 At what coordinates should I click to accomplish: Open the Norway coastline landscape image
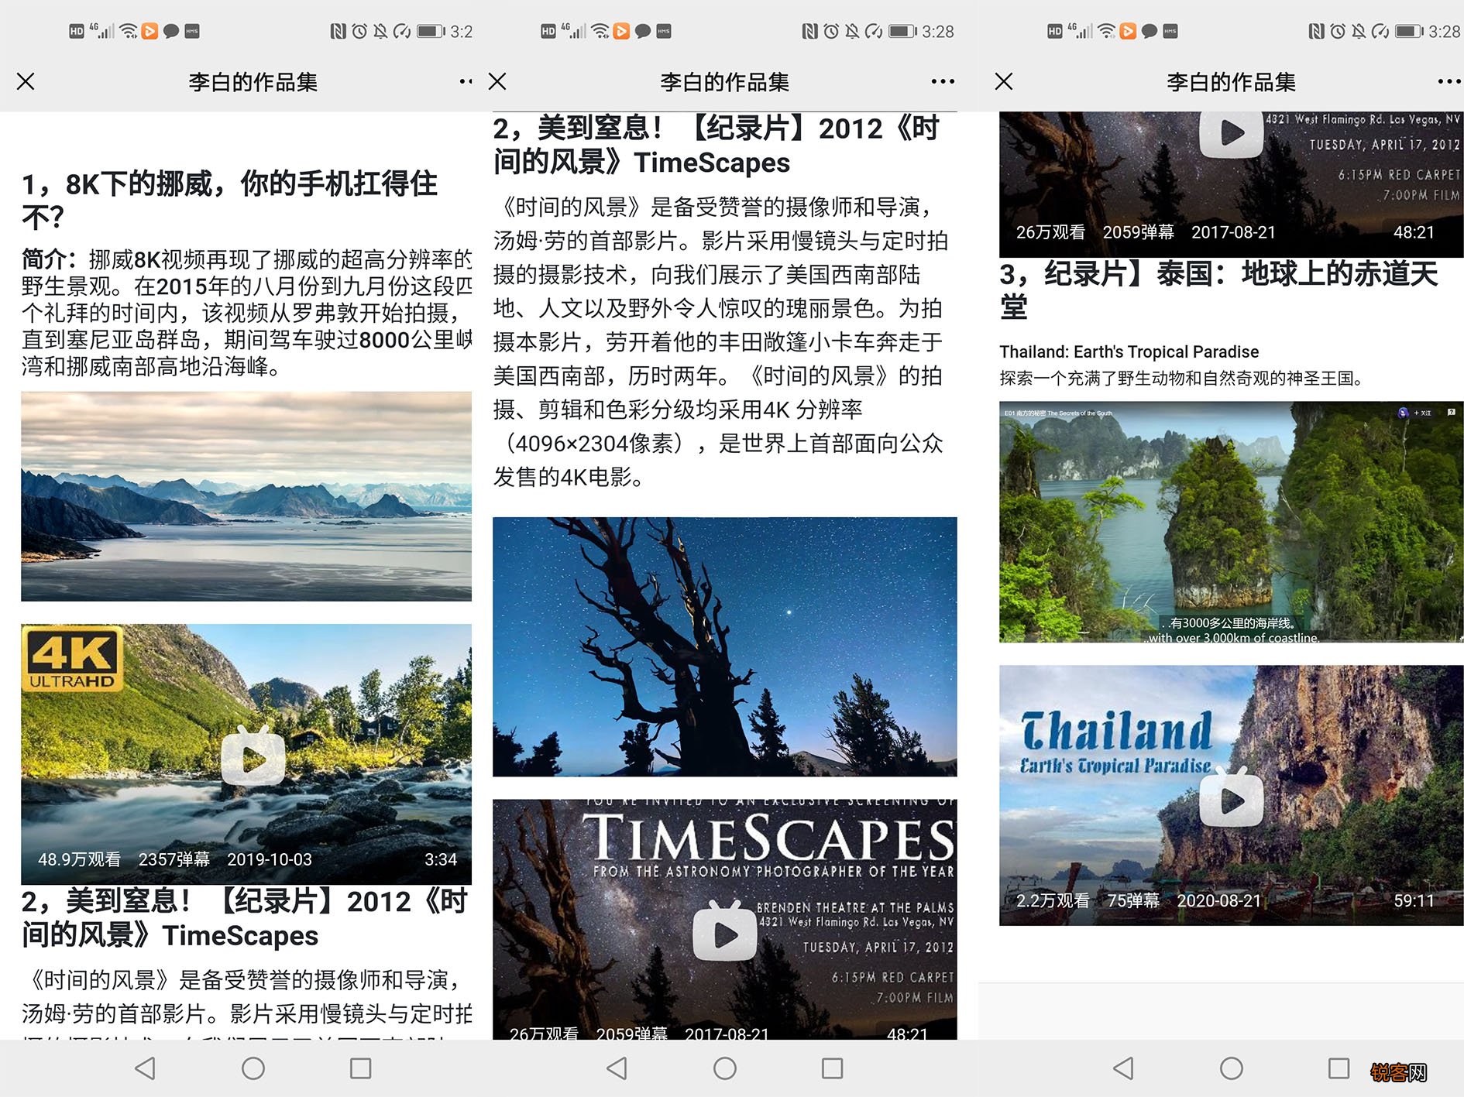pyautogui.click(x=246, y=496)
